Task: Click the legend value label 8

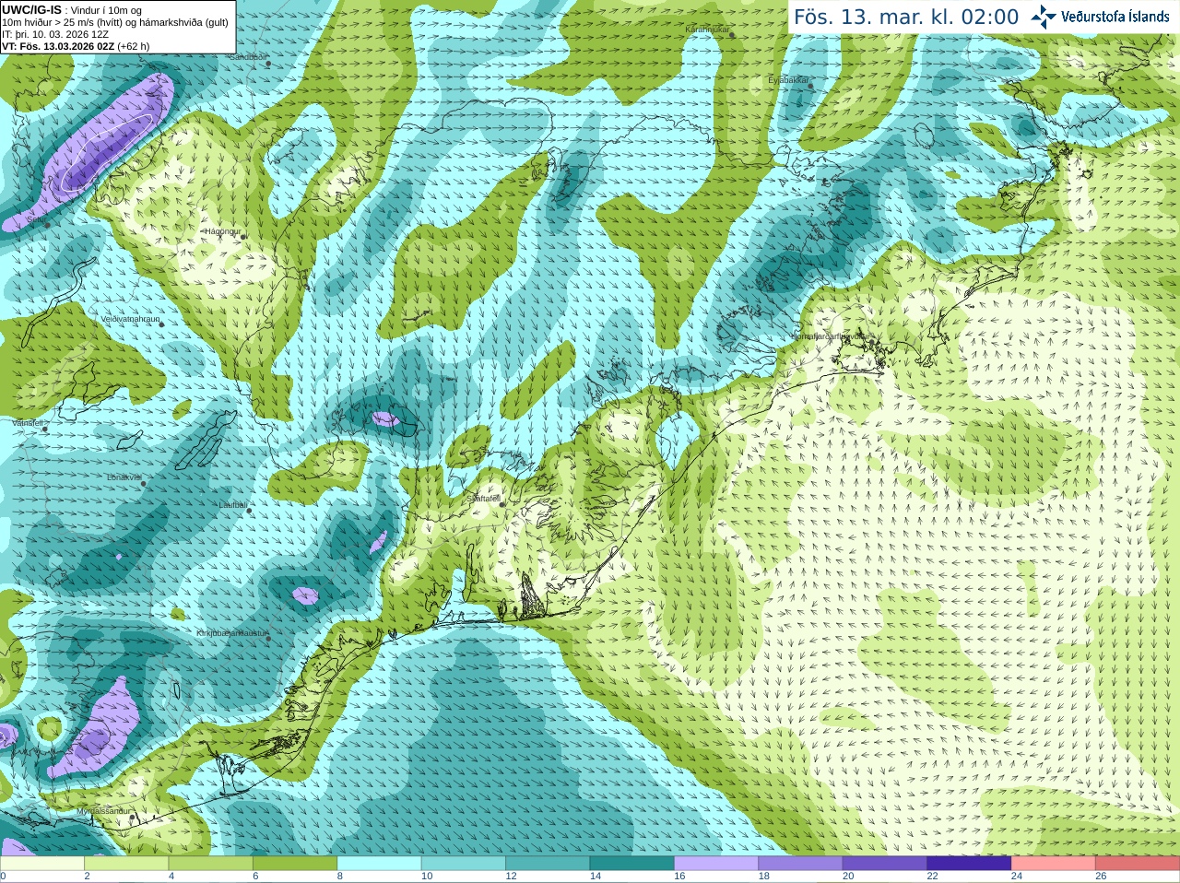Action: tap(340, 877)
